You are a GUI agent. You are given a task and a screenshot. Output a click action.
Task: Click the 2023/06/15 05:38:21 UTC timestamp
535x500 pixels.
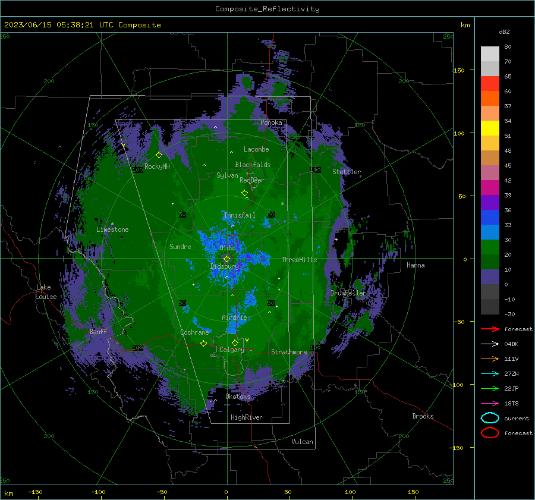coord(58,25)
